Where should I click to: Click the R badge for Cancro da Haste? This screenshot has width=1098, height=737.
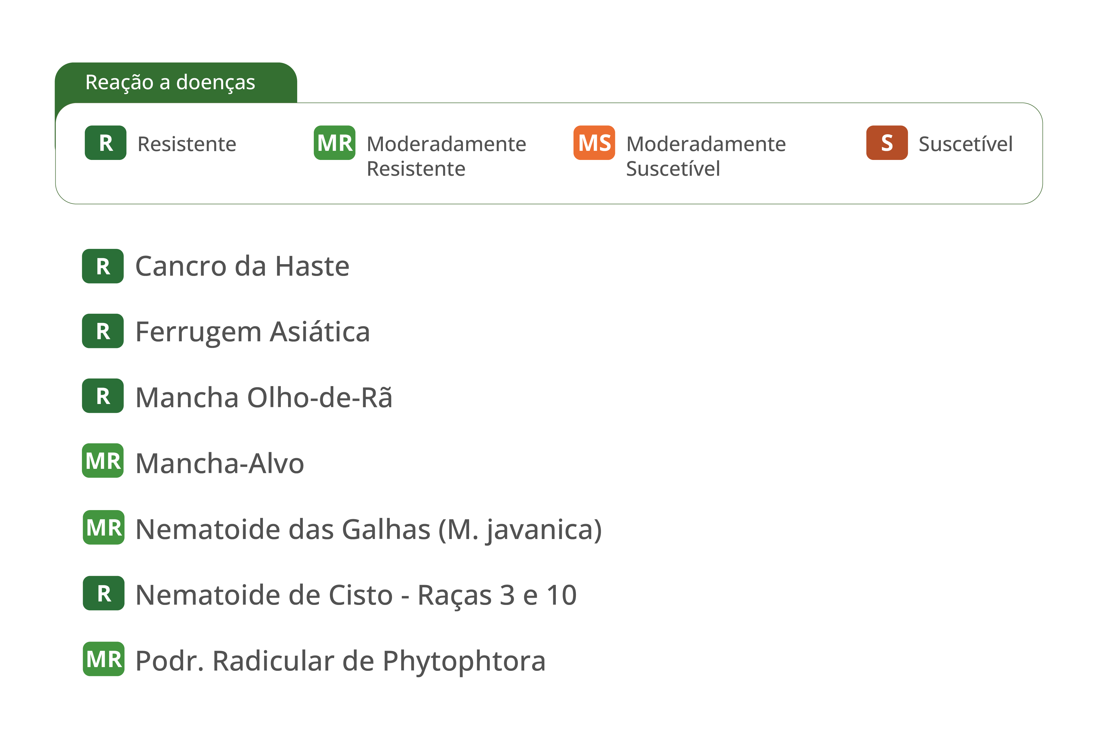click(103, 266)
